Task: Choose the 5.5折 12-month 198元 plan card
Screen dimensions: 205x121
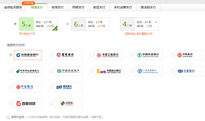Action: 38,24
